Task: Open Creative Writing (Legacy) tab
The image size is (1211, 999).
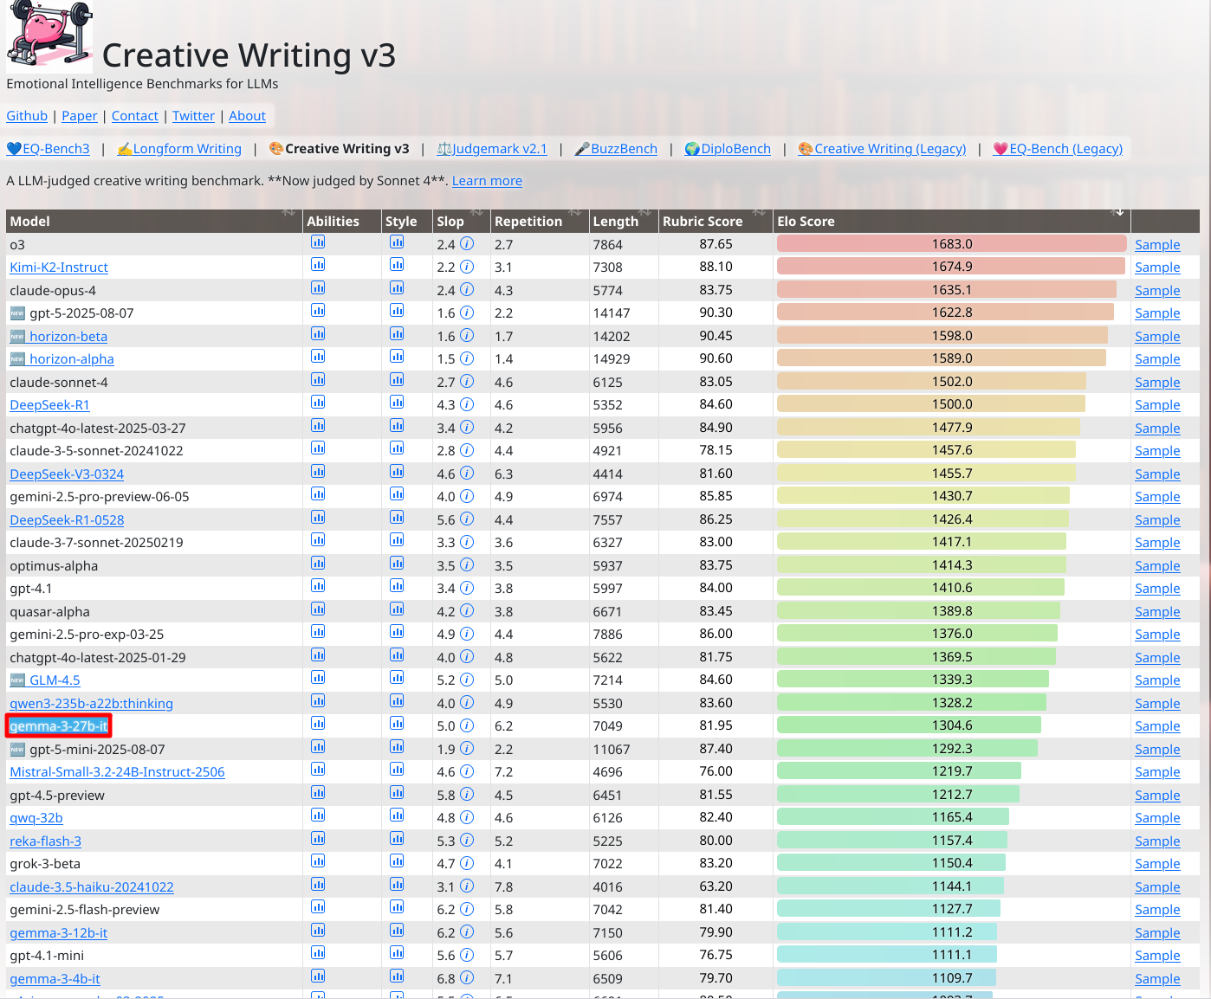Action: click(882, 149)
